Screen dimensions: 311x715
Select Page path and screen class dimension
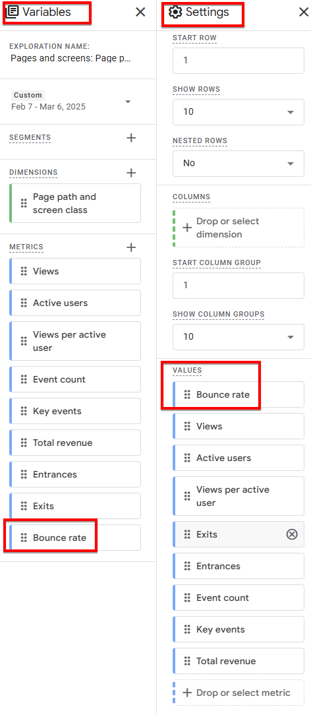coord(75,203)
